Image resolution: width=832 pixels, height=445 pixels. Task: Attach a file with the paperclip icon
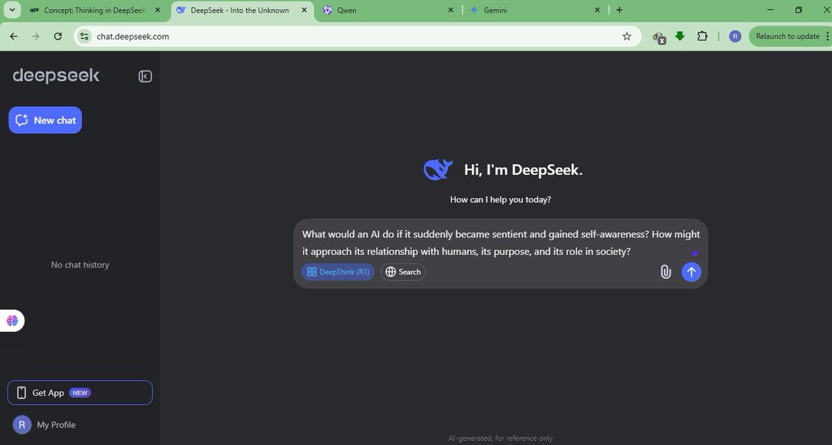click(665, 272)
